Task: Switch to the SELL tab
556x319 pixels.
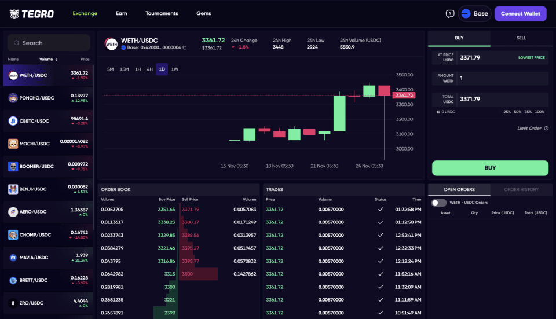Action: pos(521,38)
